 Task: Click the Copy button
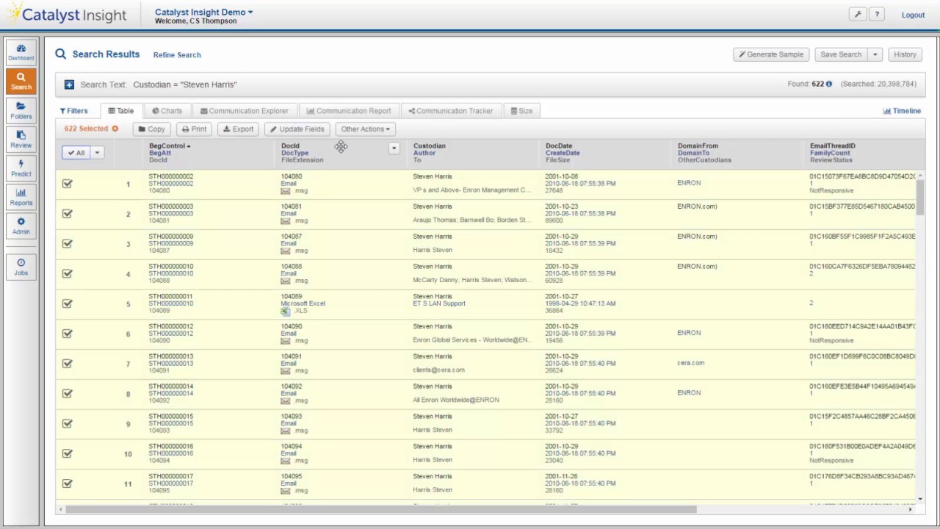[x=151, y=129]
